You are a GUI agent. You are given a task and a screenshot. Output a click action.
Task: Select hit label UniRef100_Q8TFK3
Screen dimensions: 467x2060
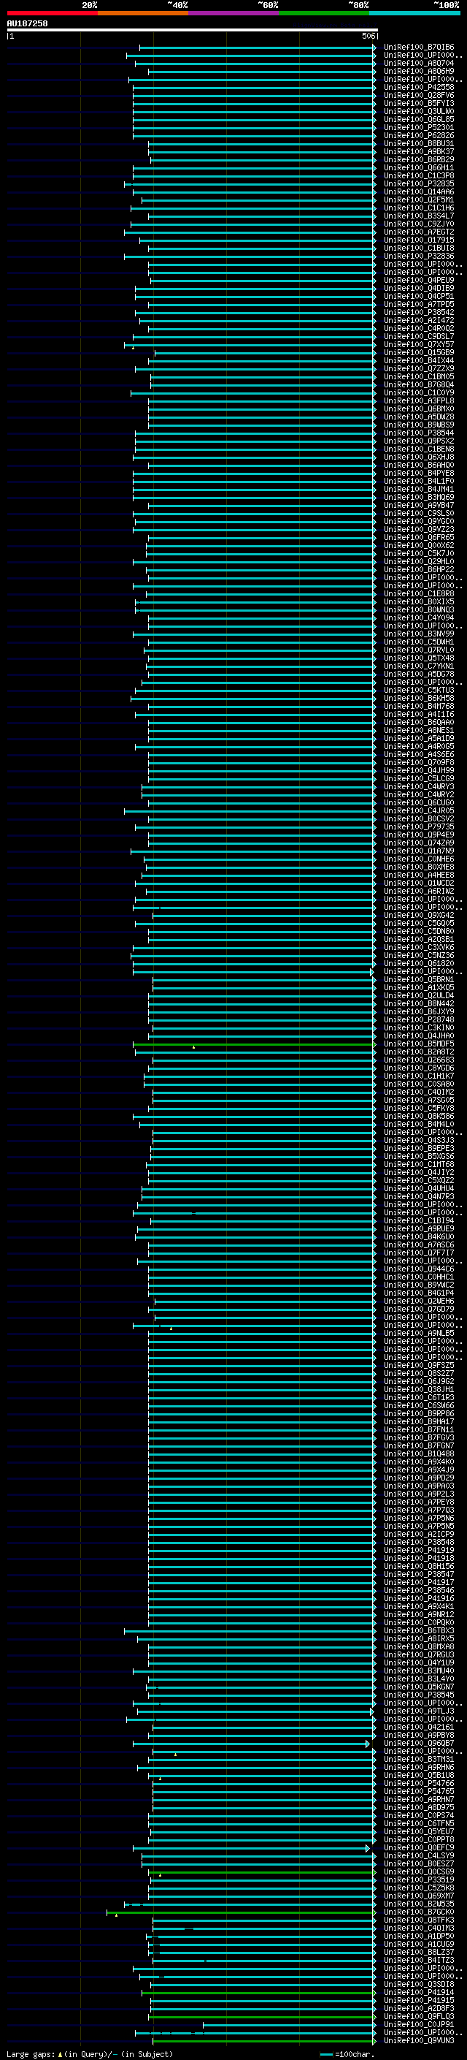coord(419,1920)
